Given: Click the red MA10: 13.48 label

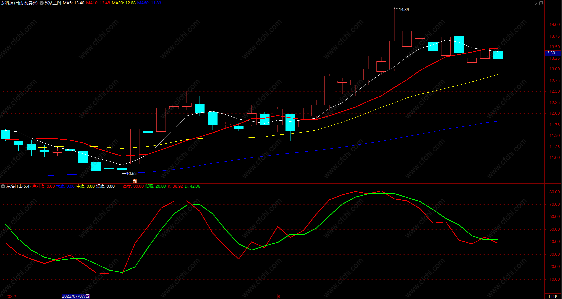Looking at the screenshot, I should 98,3.
